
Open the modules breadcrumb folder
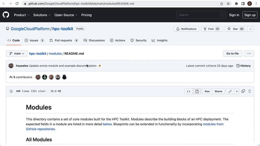[55, 54]
